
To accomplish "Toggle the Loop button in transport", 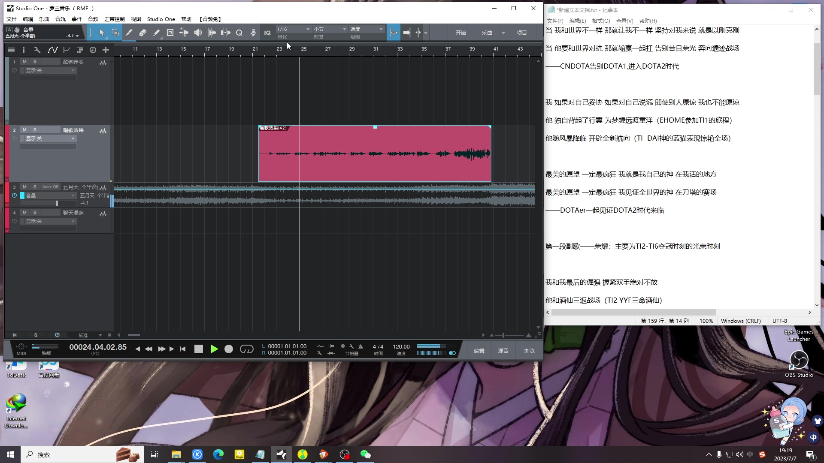I will tap(246, 349).
